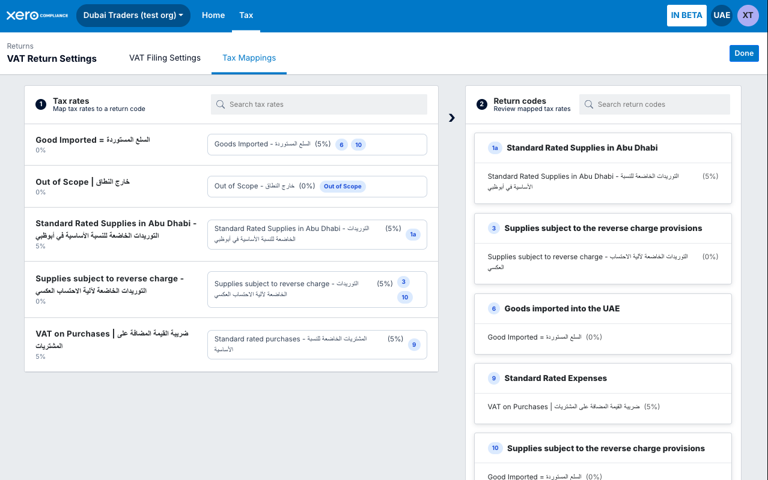Click the 6 badge on Goods imported card

pyautogui.click(x=494, y=308)
